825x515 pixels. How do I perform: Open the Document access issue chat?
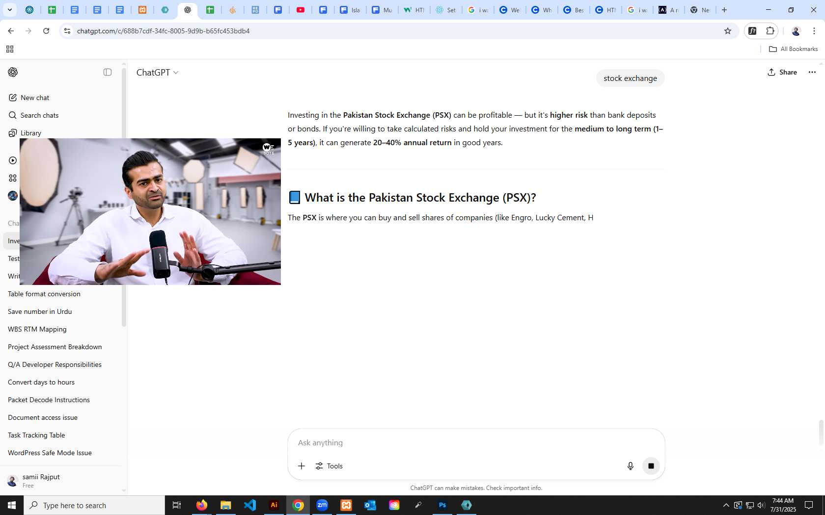[x=61, y=417]
